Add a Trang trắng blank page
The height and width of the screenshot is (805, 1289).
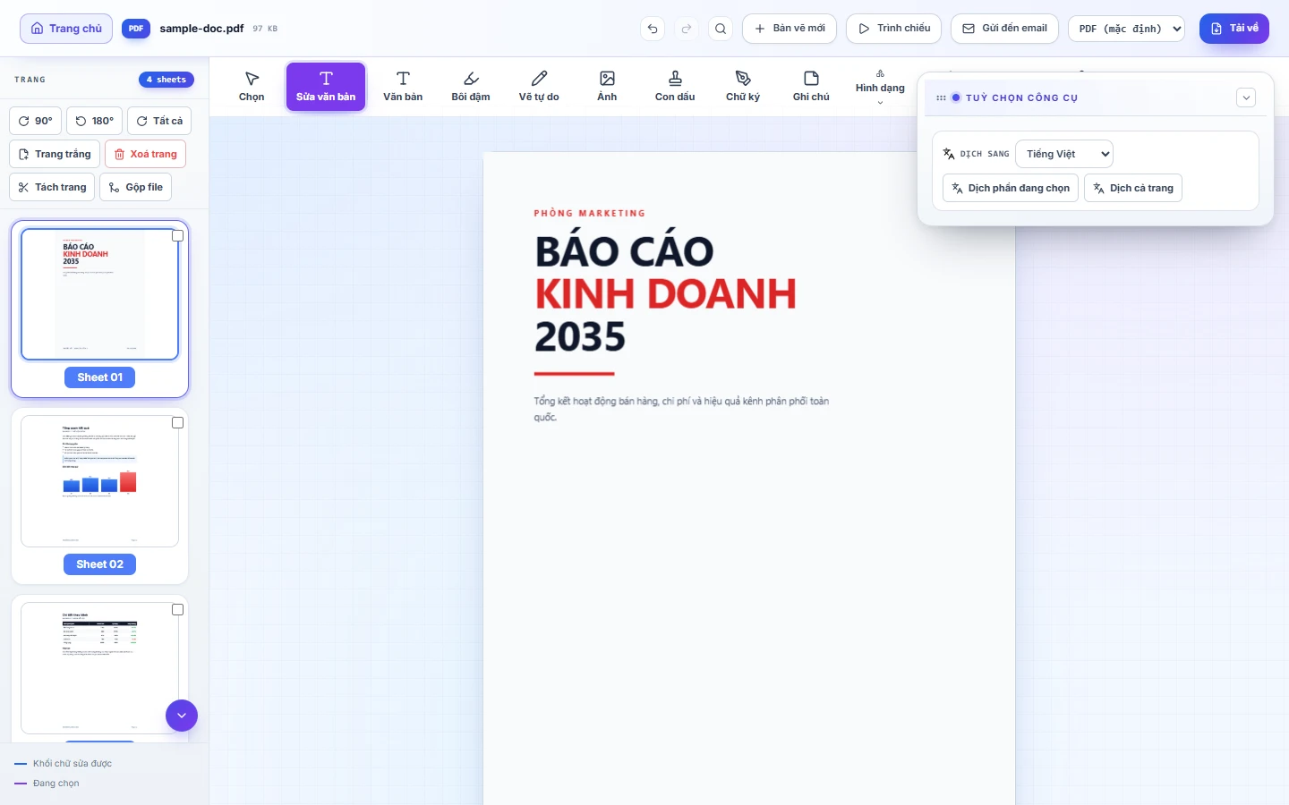coord(55,154)
